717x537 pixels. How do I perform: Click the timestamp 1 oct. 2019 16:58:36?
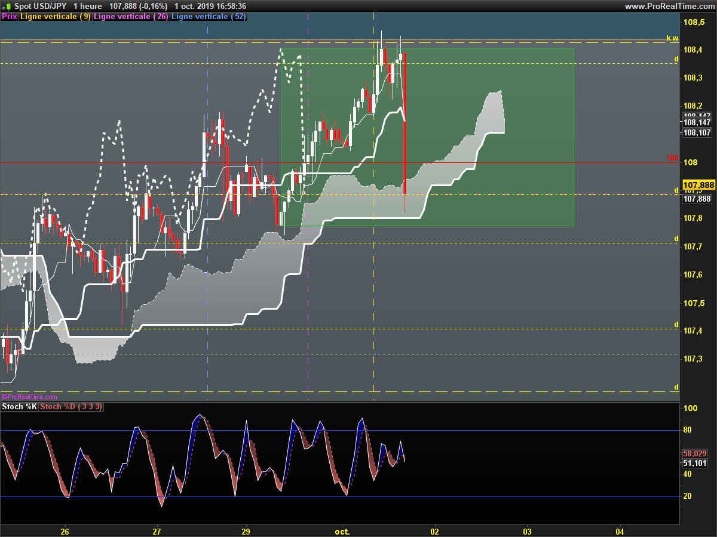coord(210,6)
